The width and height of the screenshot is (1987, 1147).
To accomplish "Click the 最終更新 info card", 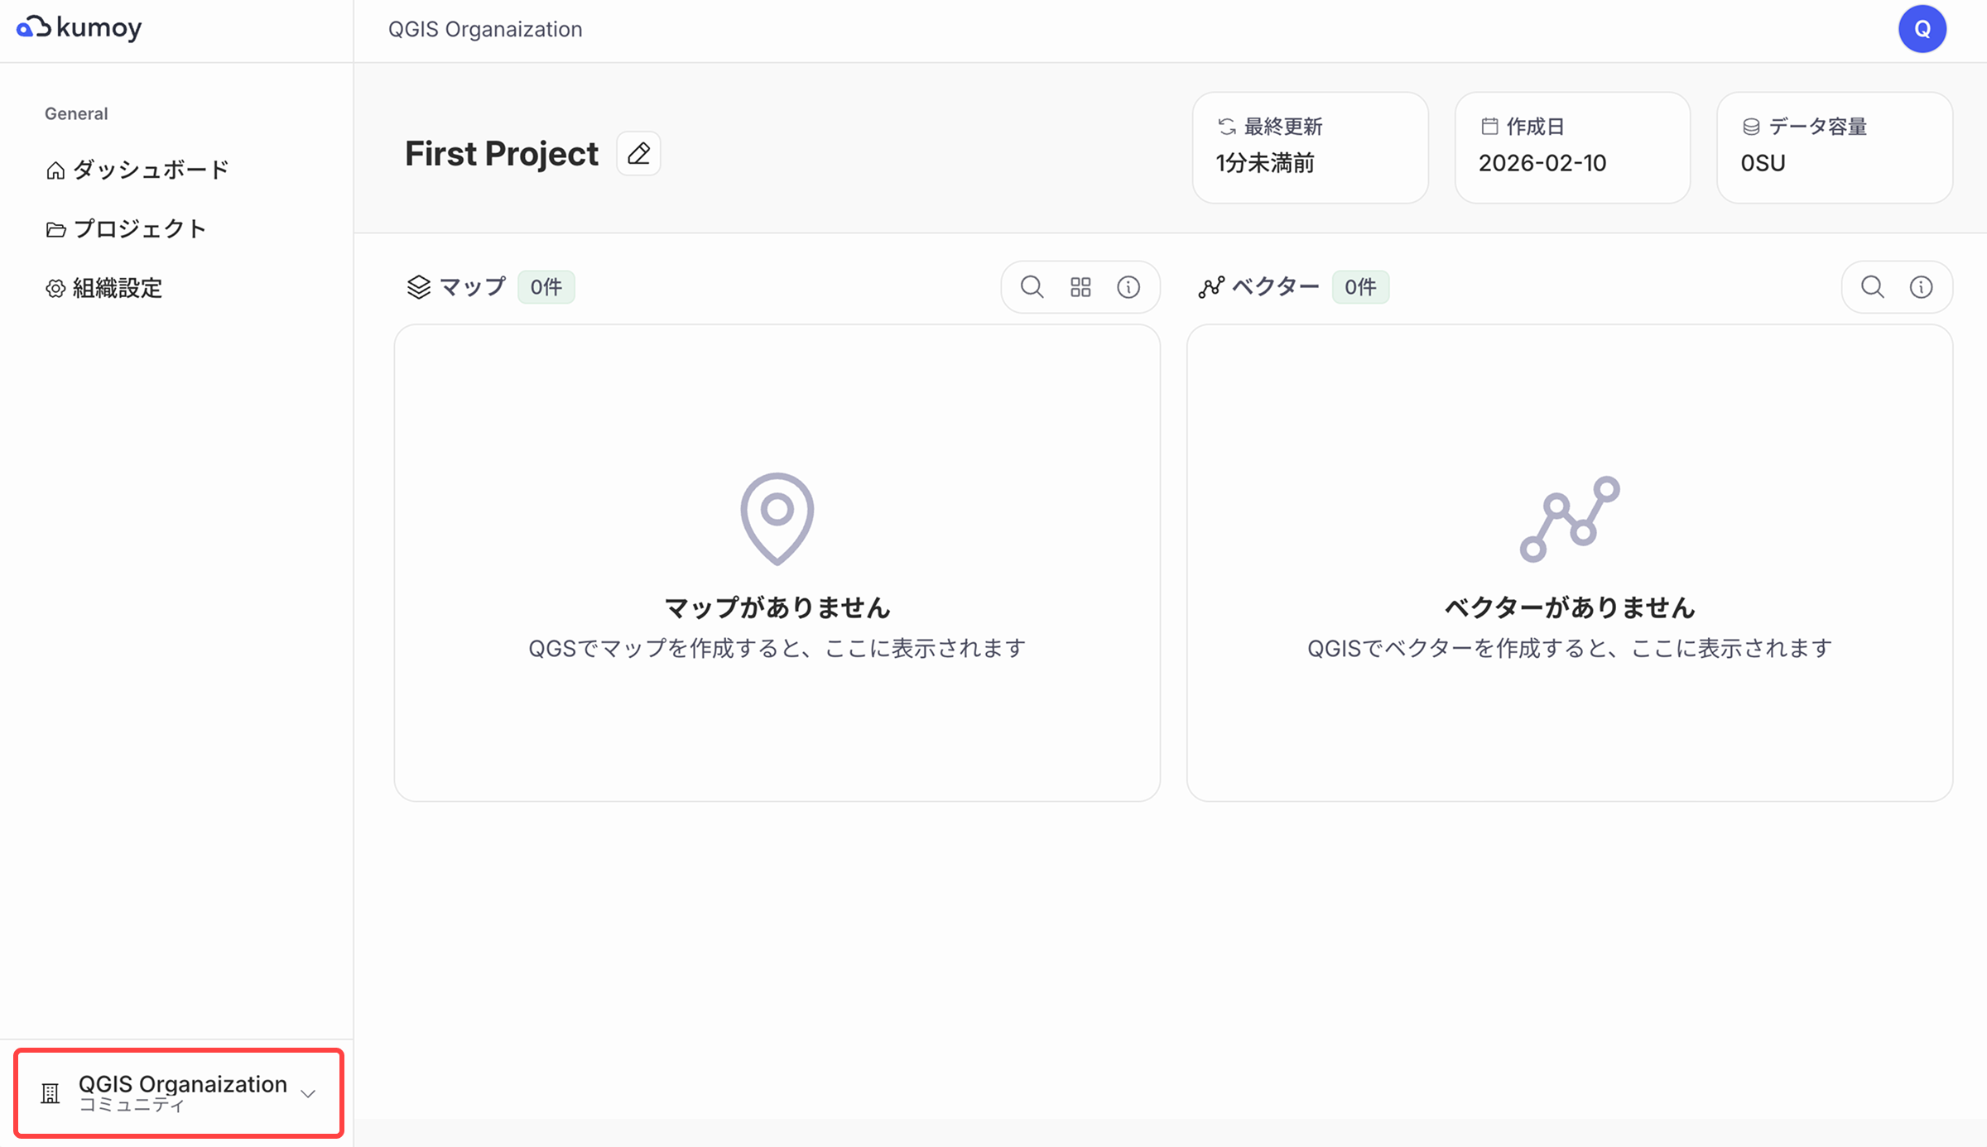I will point(1310,147).
